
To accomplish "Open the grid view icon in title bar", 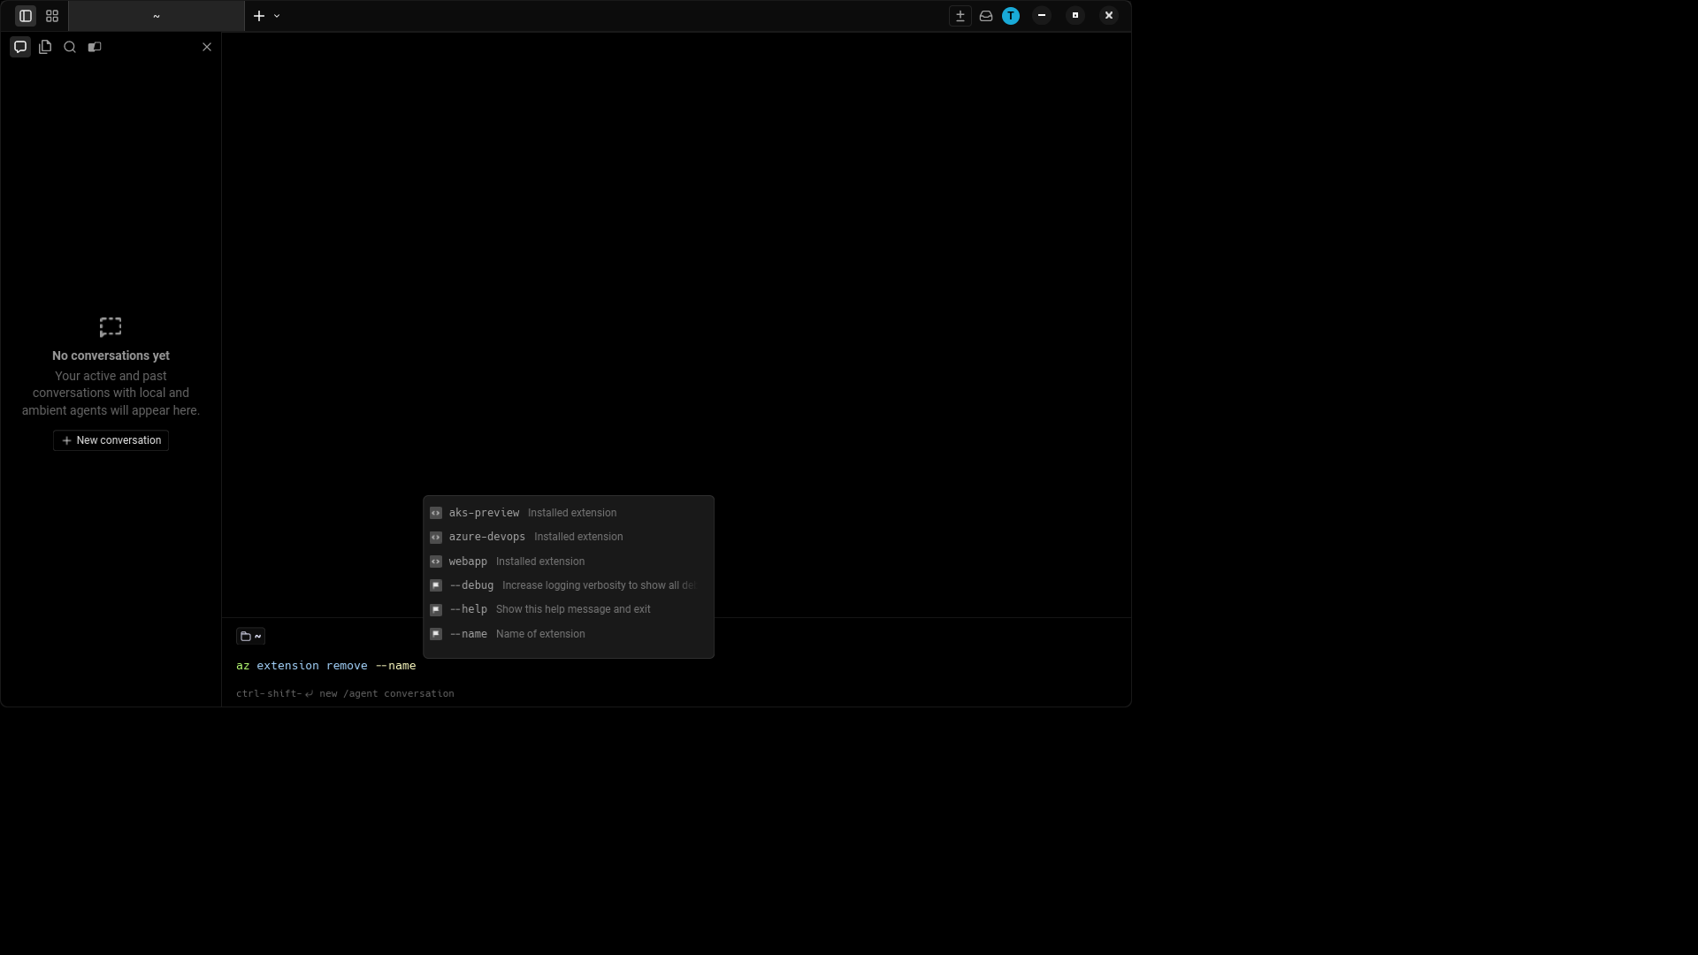I will (52, 16).
